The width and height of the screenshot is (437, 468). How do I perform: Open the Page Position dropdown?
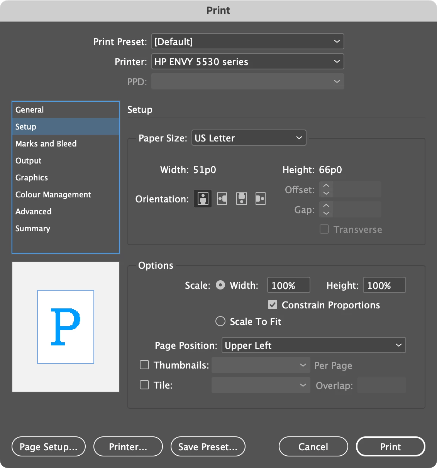click(x=314, y=345)
